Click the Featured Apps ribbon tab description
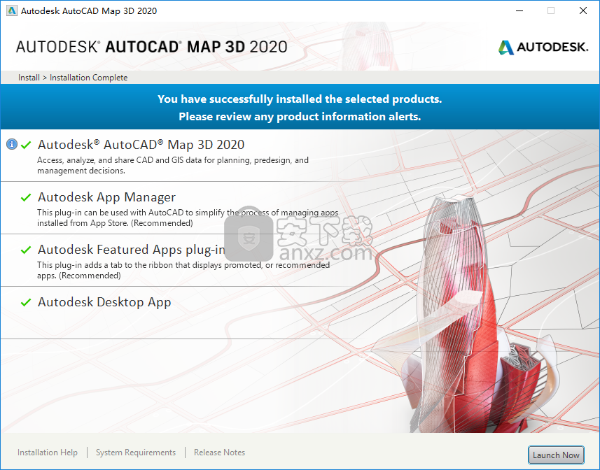The height and width of the screenshot is (470, 600). coord(183,270)
